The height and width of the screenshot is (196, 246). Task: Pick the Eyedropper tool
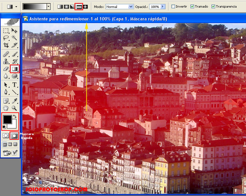[14, 100]
